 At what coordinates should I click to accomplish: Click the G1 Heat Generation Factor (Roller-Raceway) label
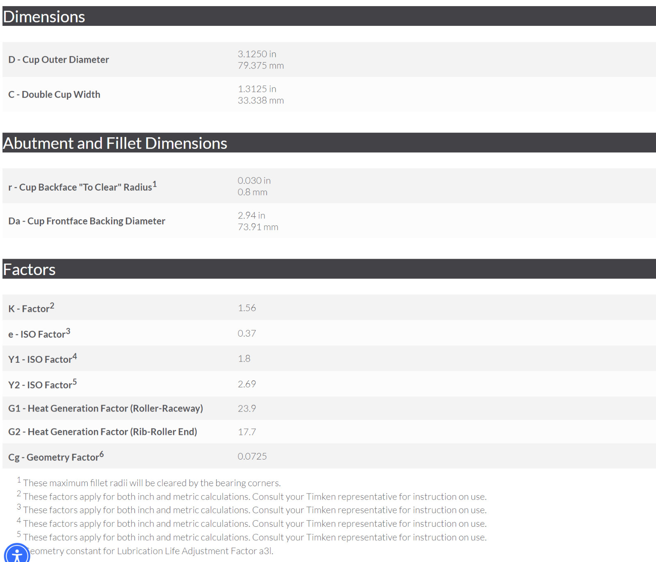point(106,408)
